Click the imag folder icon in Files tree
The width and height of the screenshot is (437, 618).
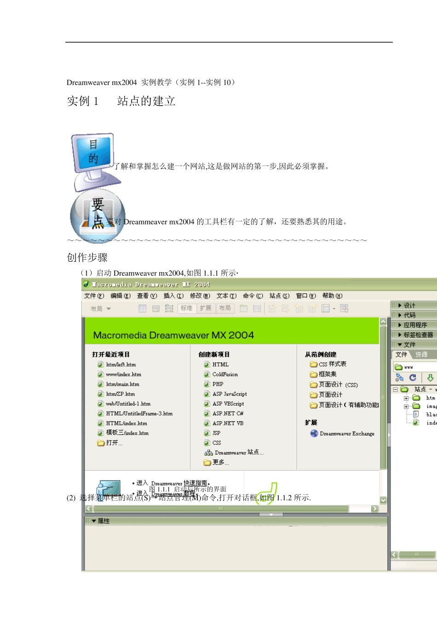(x=416, y=406)
